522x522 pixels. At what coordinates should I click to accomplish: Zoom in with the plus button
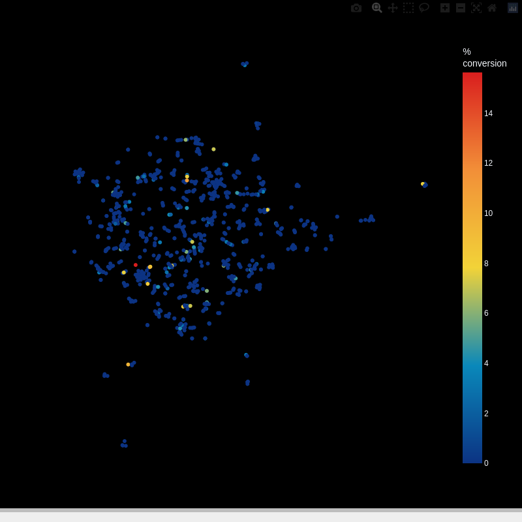445,8
